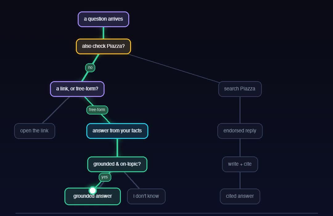333x216 pixels.
Task: Select the "grounded & on-topic?" node
Action: [x=117, y=164]
